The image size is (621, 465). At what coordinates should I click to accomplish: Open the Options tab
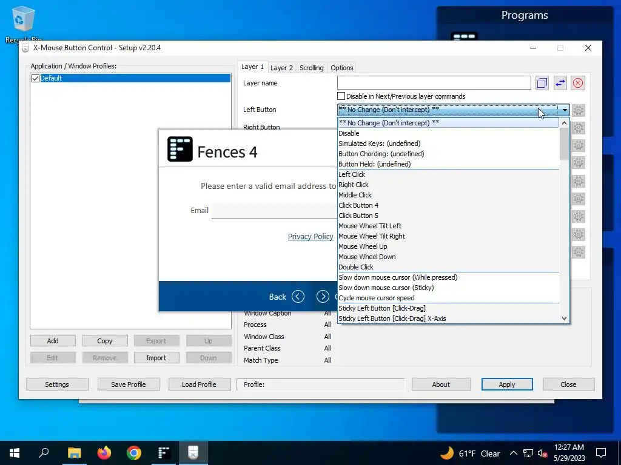pos(342,68)
